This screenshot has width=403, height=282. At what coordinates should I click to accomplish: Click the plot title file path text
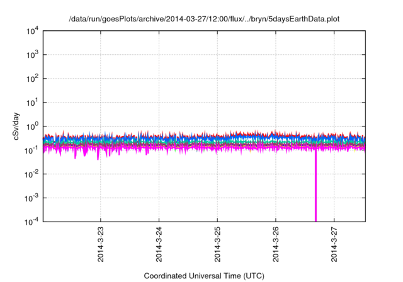(204, 19)
